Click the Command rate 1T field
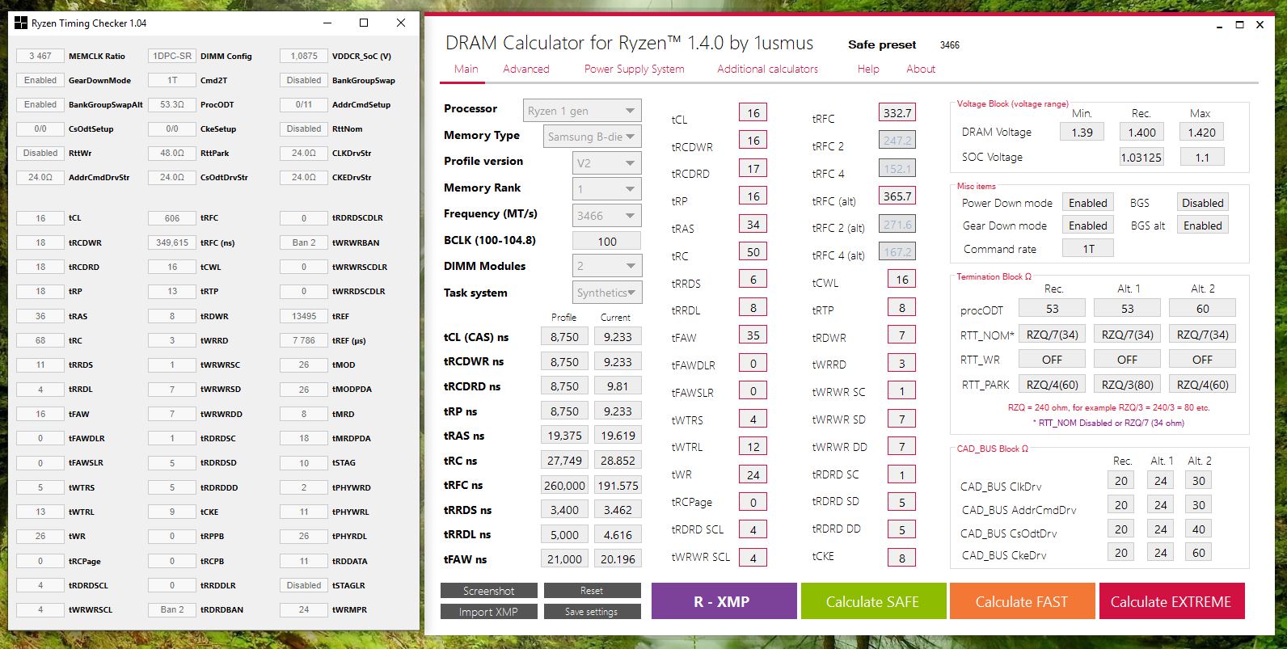 coord(1087,249)
